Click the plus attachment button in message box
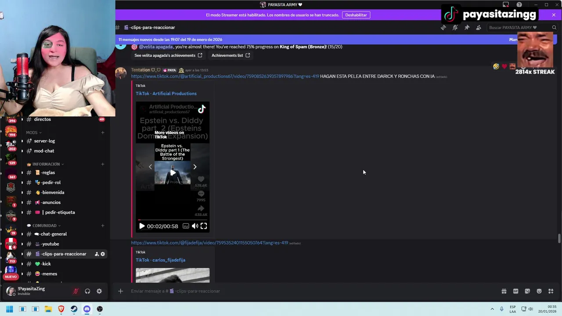The image size is (562, 316). click(120, 291)
